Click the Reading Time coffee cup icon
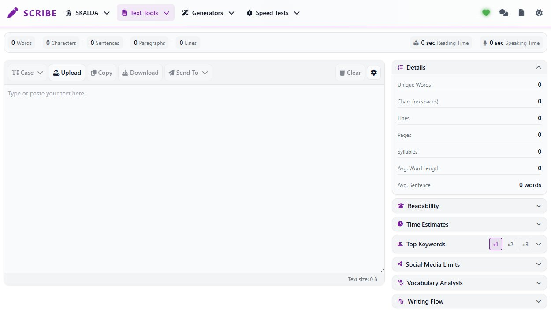The width and height of the screenshot is (551, 315). (x=416, y=43)
